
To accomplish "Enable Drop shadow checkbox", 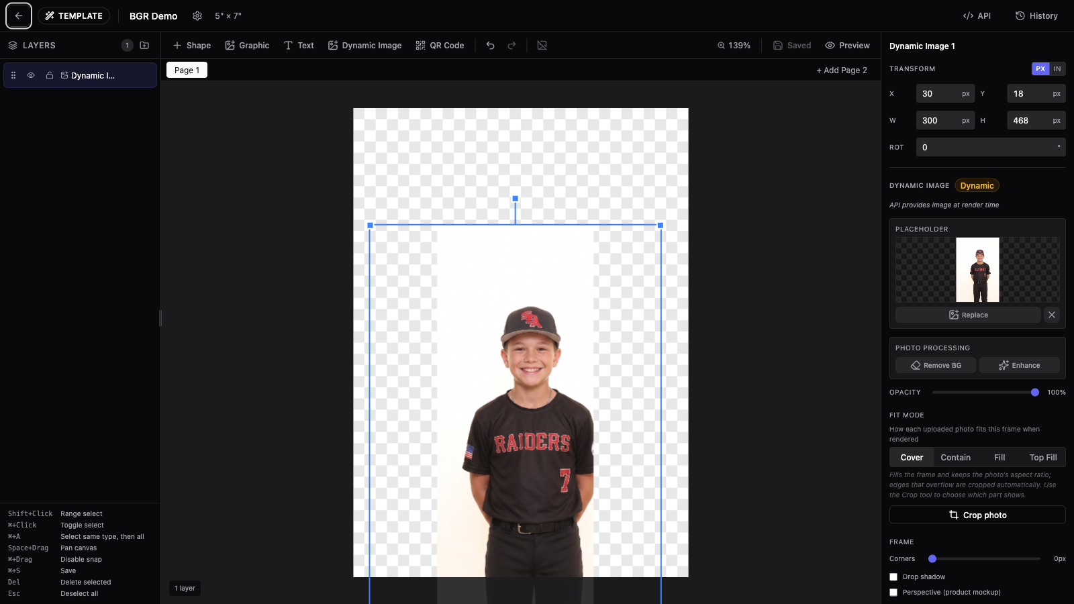I will point(893,577).
